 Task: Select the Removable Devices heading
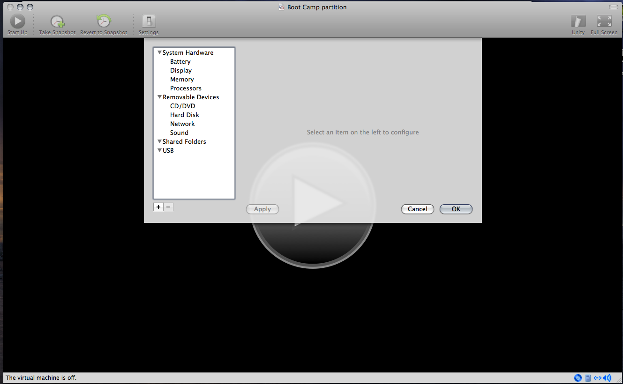coord(191,97)
